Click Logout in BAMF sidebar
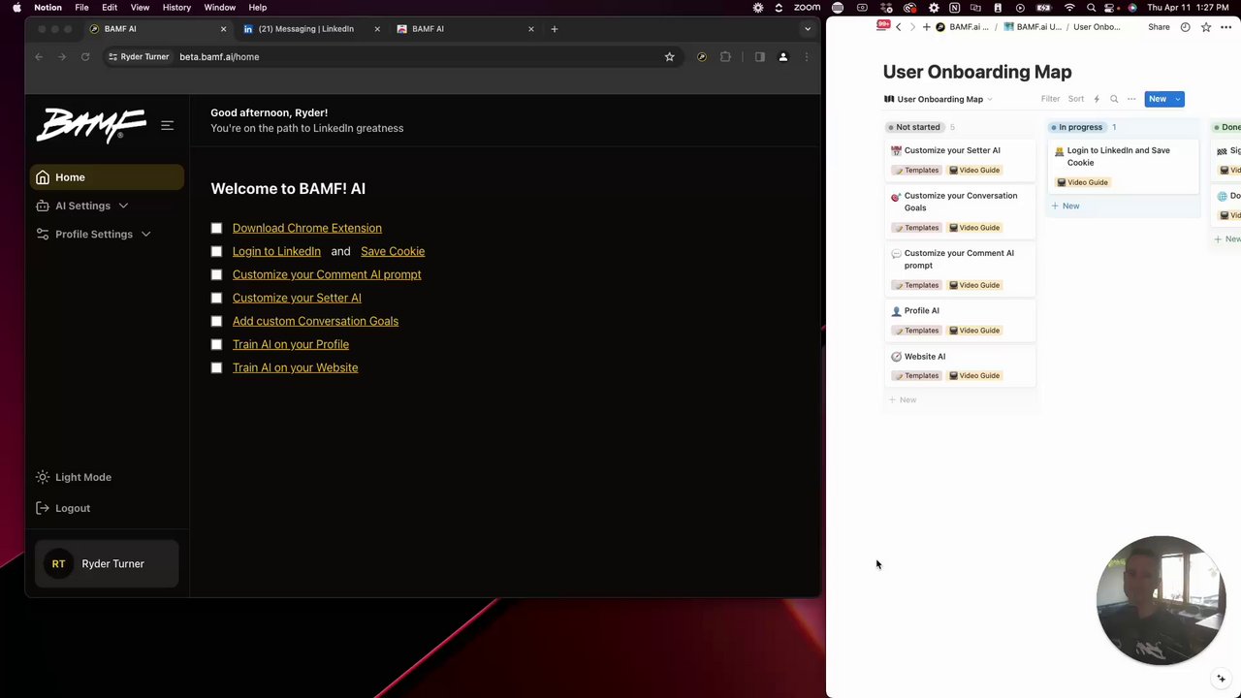The image size is (1241, 698). pos(63,508)
